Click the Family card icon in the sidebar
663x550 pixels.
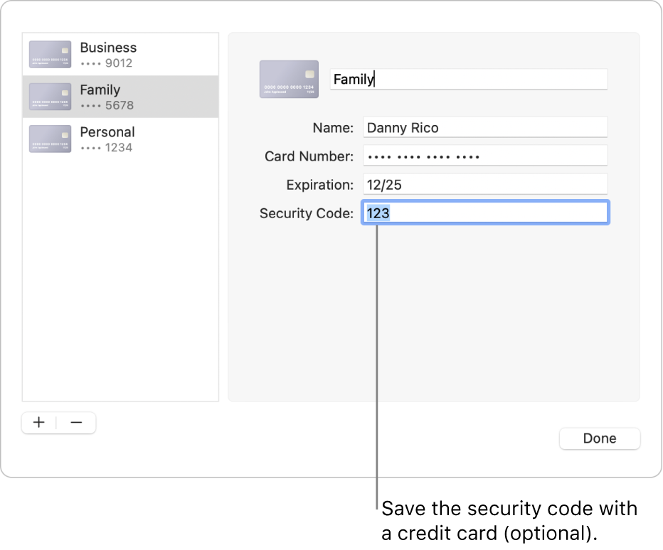(50, 96)
